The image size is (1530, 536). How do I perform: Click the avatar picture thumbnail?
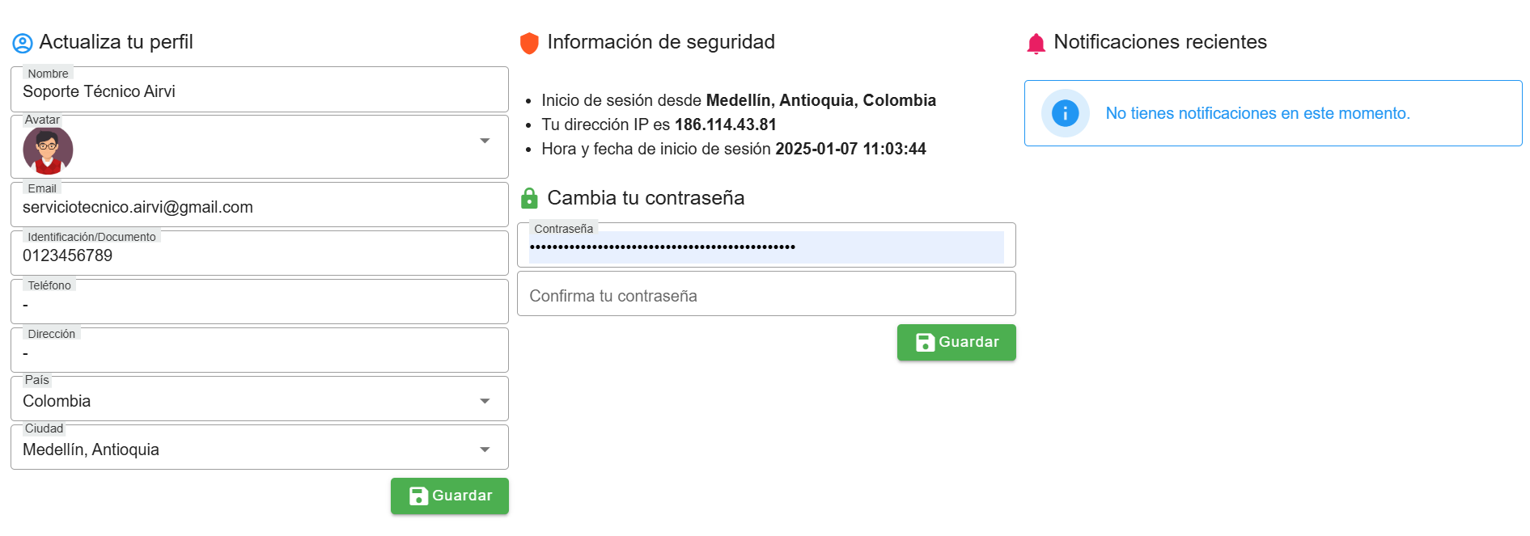click(x=48, y=150)
